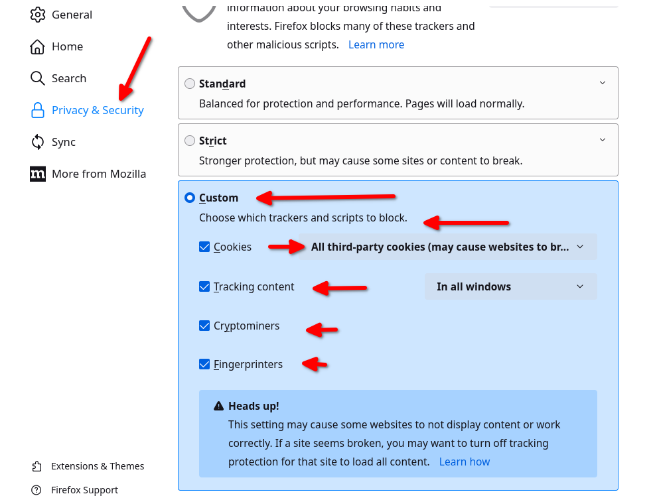The height and width of the screenshot is (496, 655).
Task: Open the In all windows dropdown
Action: tap(510, 286)
